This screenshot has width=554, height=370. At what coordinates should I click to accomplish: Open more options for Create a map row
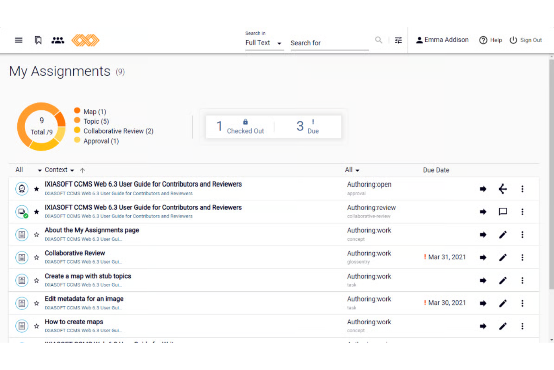tap(523, 280)
